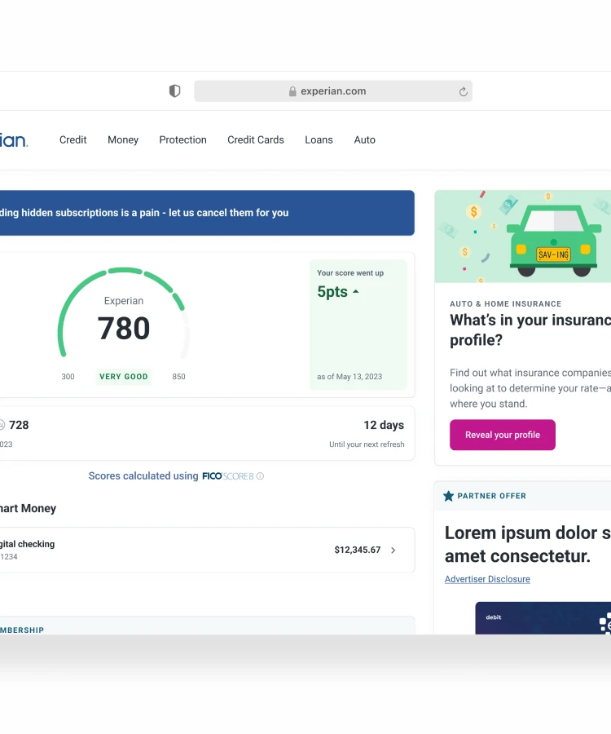Screen dimensions: 611x734
Task: Expand the digital checking account chevron
Action: click(x=393, y=550)
